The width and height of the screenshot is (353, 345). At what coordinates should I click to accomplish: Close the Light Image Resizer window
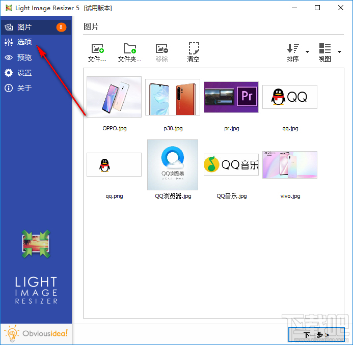coord(341,8)
